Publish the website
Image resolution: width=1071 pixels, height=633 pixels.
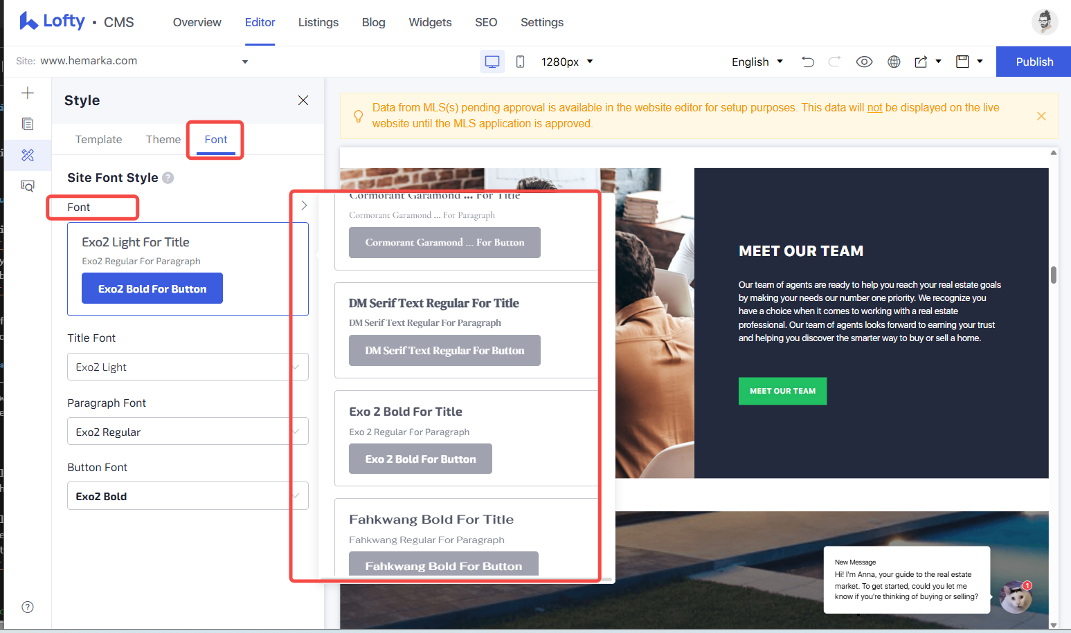1034,62
